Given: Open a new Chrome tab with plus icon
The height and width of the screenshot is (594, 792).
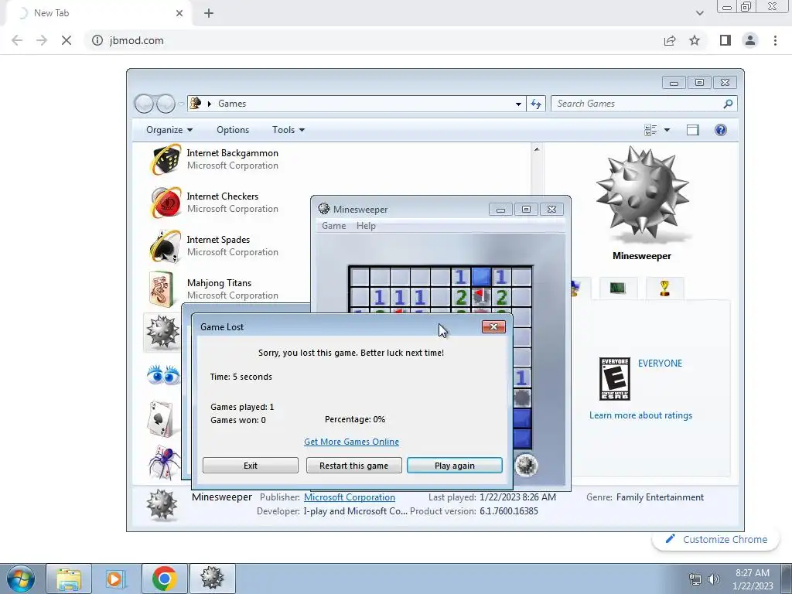Looking at the screenshot, I should 209,13.
